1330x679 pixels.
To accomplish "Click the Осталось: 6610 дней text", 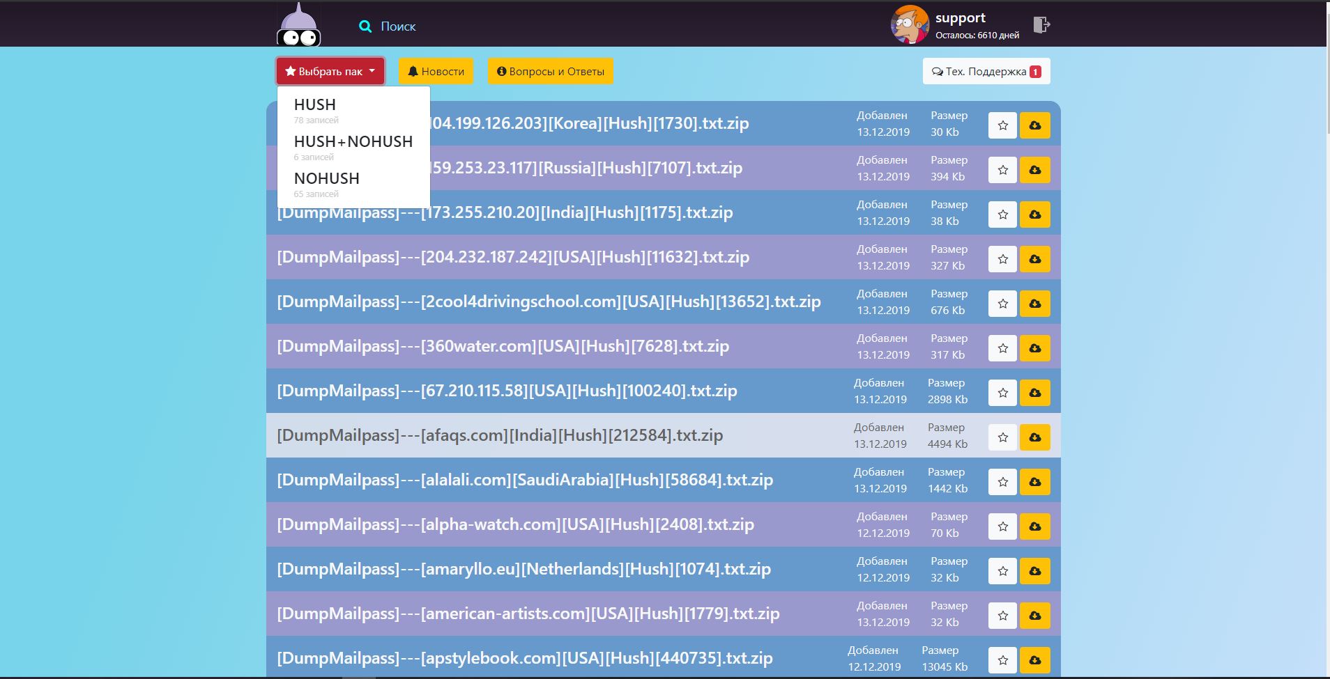I will pyautogui.click(x=977, y=36).
